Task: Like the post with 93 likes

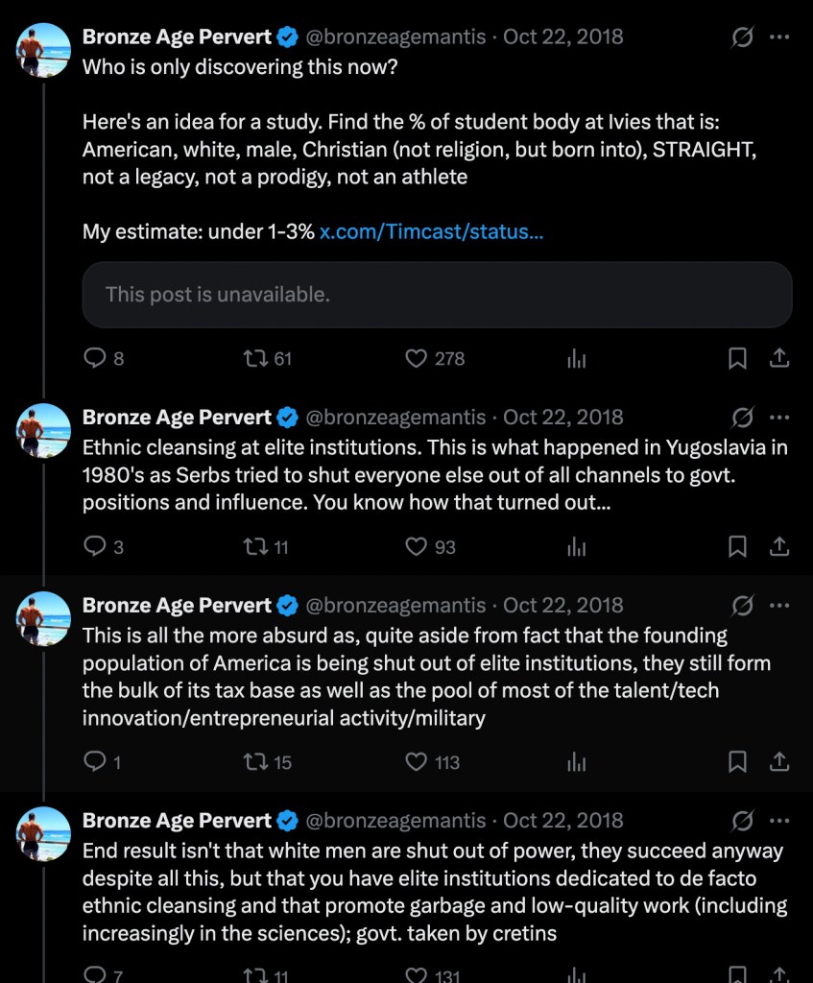Action: pyautogui.click(x=416, y=546)
